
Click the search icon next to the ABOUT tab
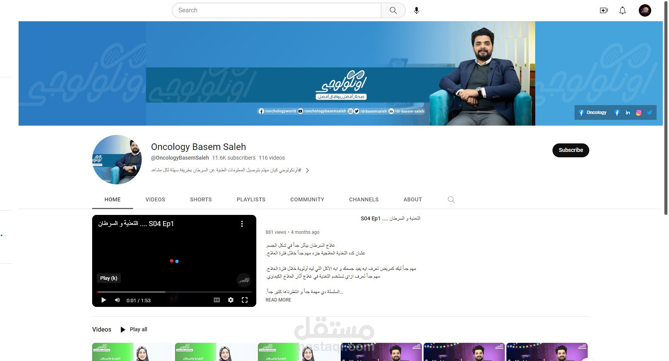tap(451, 200)
